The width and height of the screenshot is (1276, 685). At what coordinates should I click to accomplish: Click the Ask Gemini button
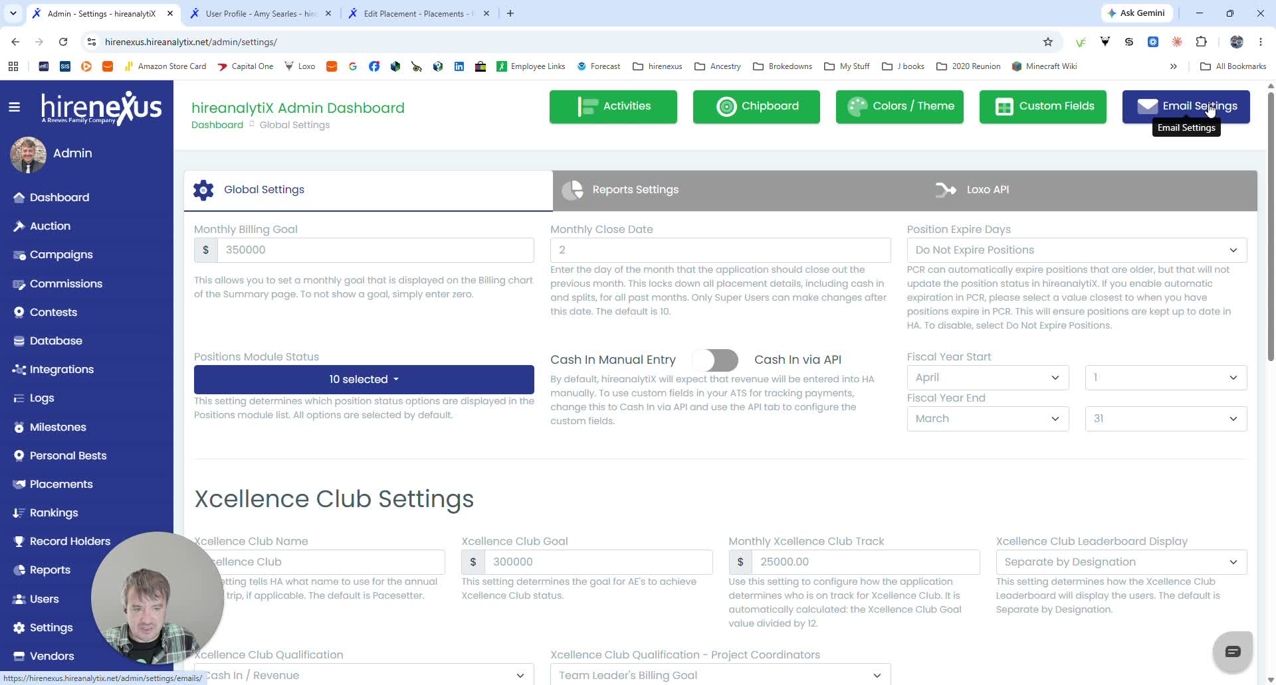(1136, 13)
